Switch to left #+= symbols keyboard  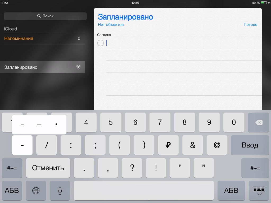12,168
